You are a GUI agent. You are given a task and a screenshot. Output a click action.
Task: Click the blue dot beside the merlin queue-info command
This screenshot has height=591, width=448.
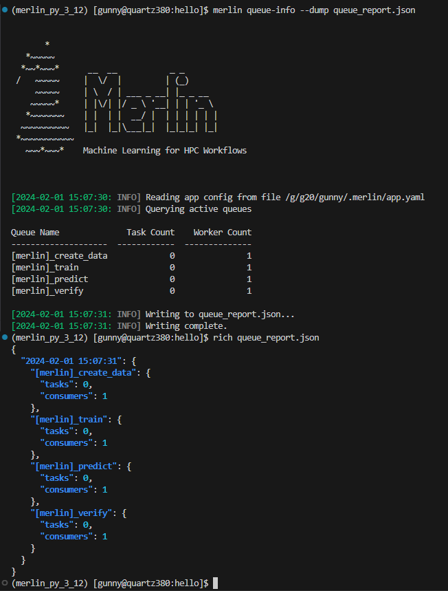pyautogui.click(x=5, y=10)
